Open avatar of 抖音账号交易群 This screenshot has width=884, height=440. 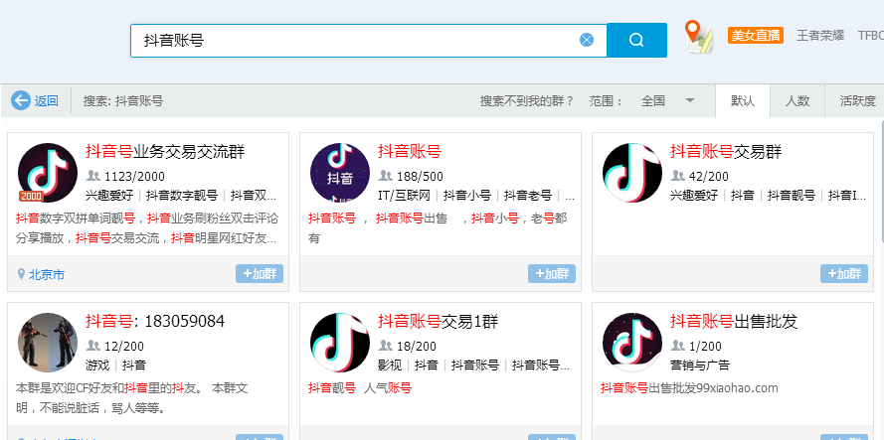coord(632,173)
